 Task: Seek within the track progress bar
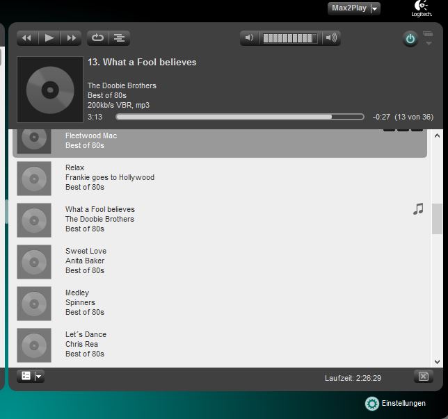pyautogui.click(x=239, y=117)
